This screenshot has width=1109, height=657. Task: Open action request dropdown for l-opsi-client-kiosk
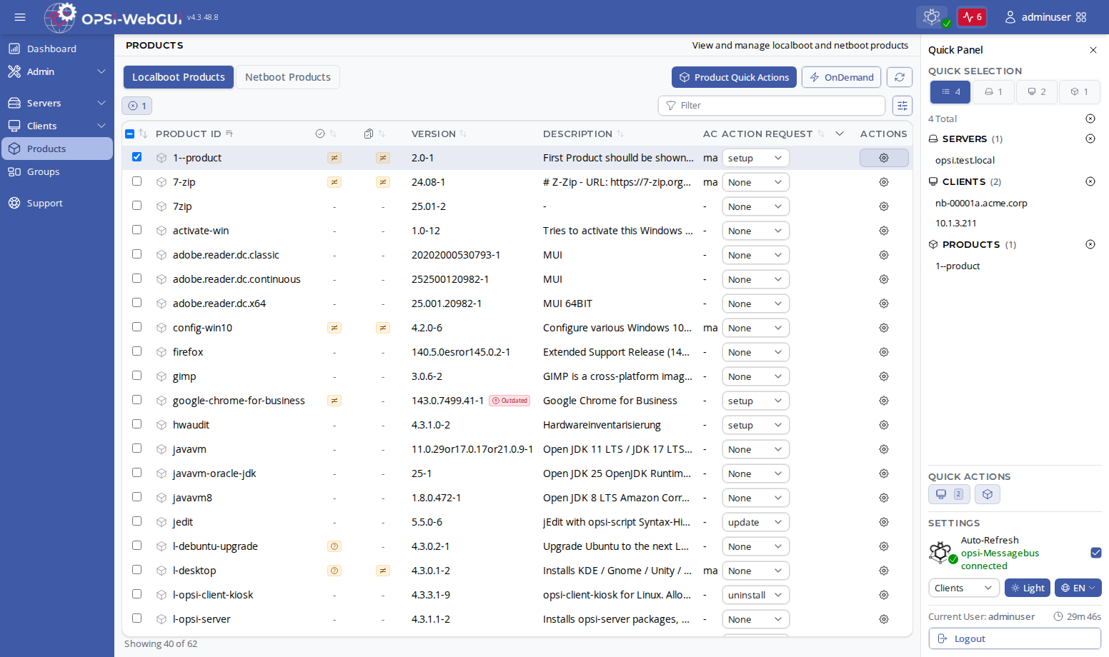point(756,595)
